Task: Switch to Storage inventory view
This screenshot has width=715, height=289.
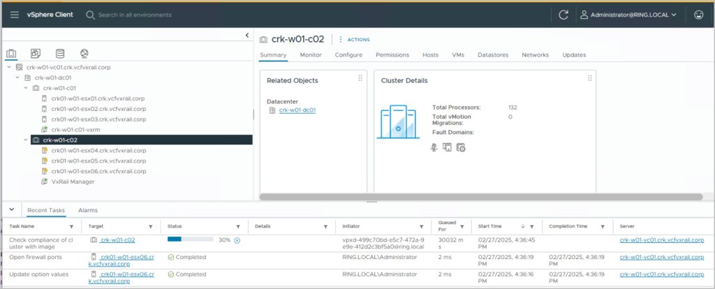Action: click(x=59, y=53)
